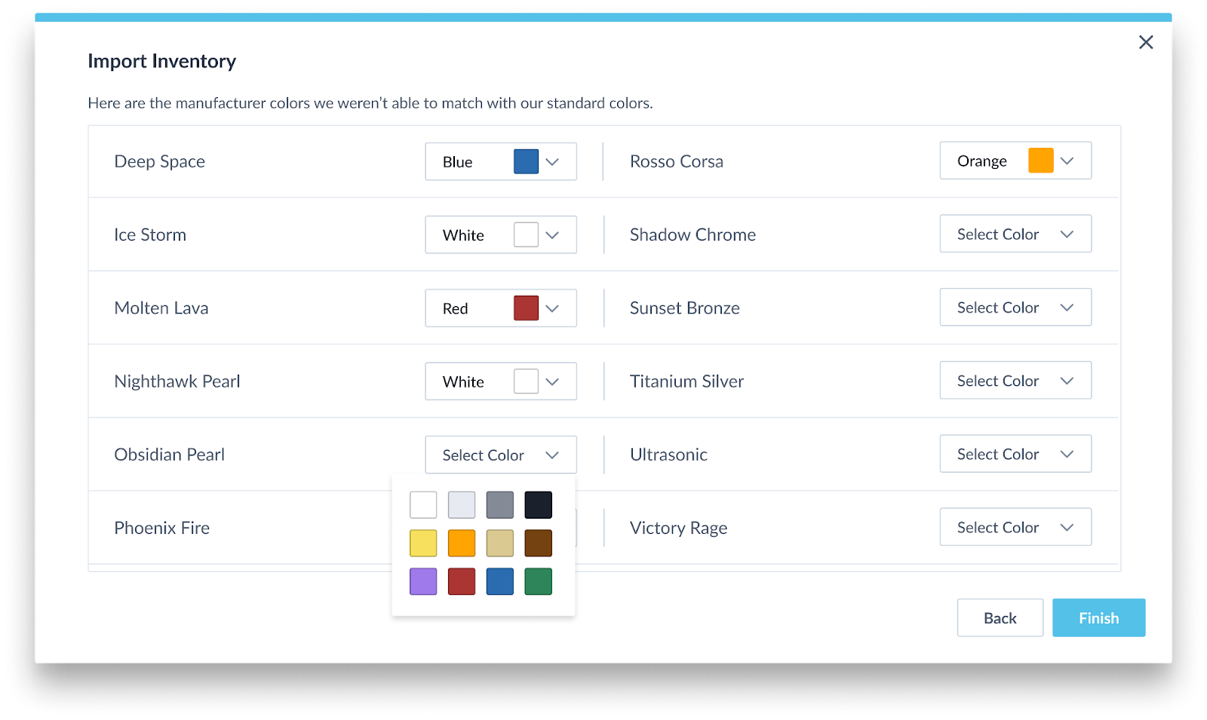
Task: Pick the medium gray swatch in palette
Action: [500, 504]
